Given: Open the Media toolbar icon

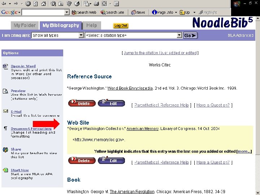Looking at the screenshot, I should tap(69, 3).
